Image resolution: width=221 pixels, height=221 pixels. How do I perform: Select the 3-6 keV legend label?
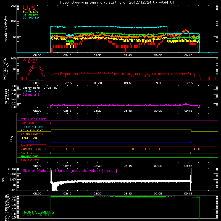(x=29, y=7)
